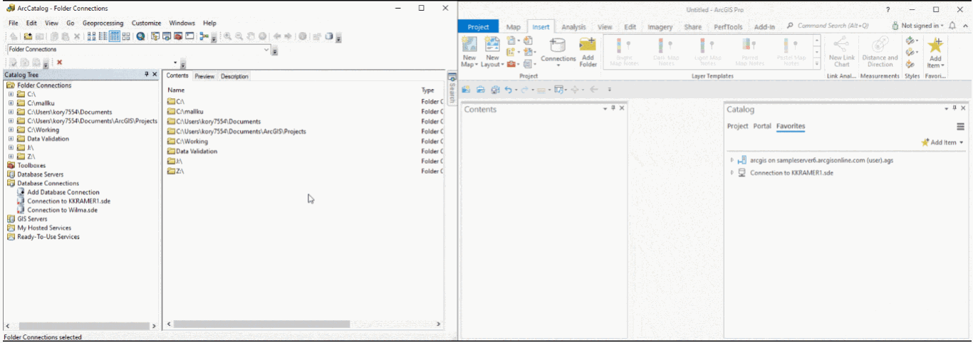The image size is (973, 343).
Task: Open the Folder Connections location dropdown
Action: tap(266, 50)
